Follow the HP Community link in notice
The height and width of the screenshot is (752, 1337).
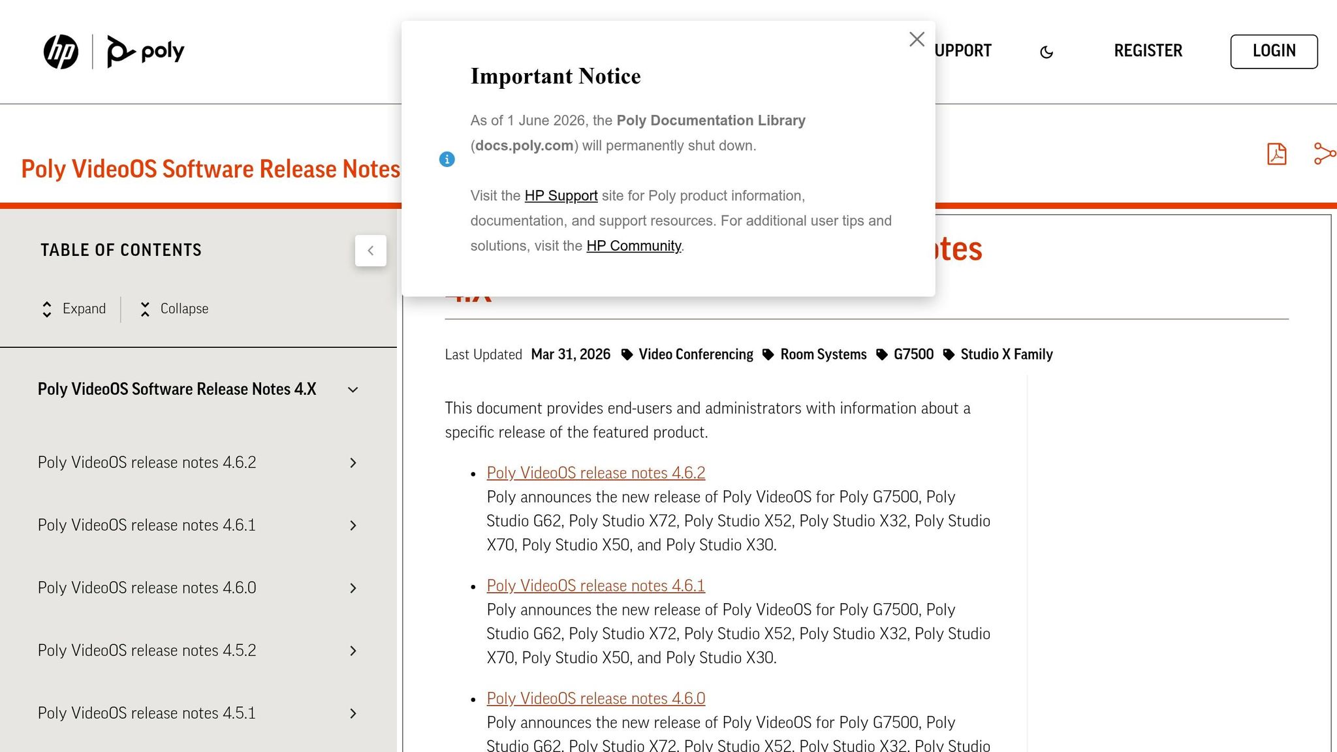(634, 246)
